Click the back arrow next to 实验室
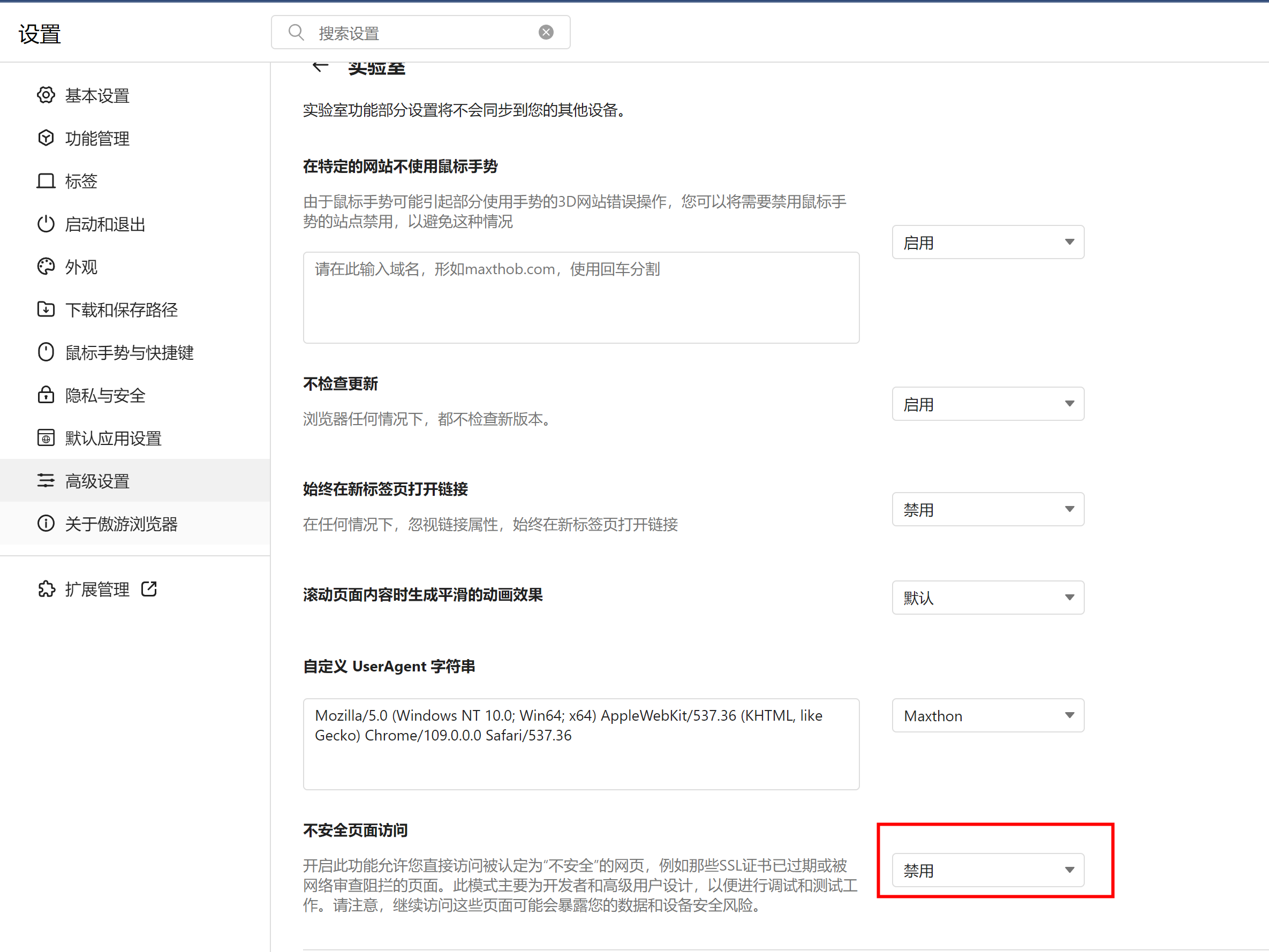Screen dimensions: 1269x952 click(320, 67)
